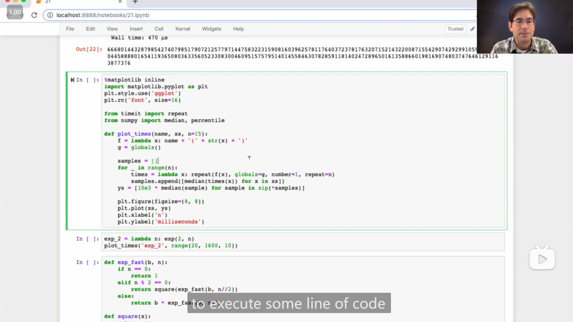Open a new browser tab with plus icon
This screenshot has height=322, width=573.
(135, 2)
